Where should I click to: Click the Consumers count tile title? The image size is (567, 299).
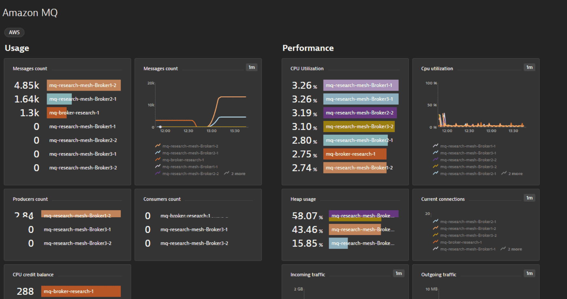click(x=162, y=199)
